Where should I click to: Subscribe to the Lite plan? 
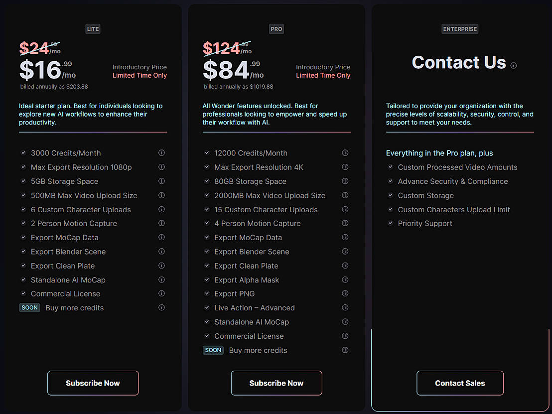(x=93, y=383)
